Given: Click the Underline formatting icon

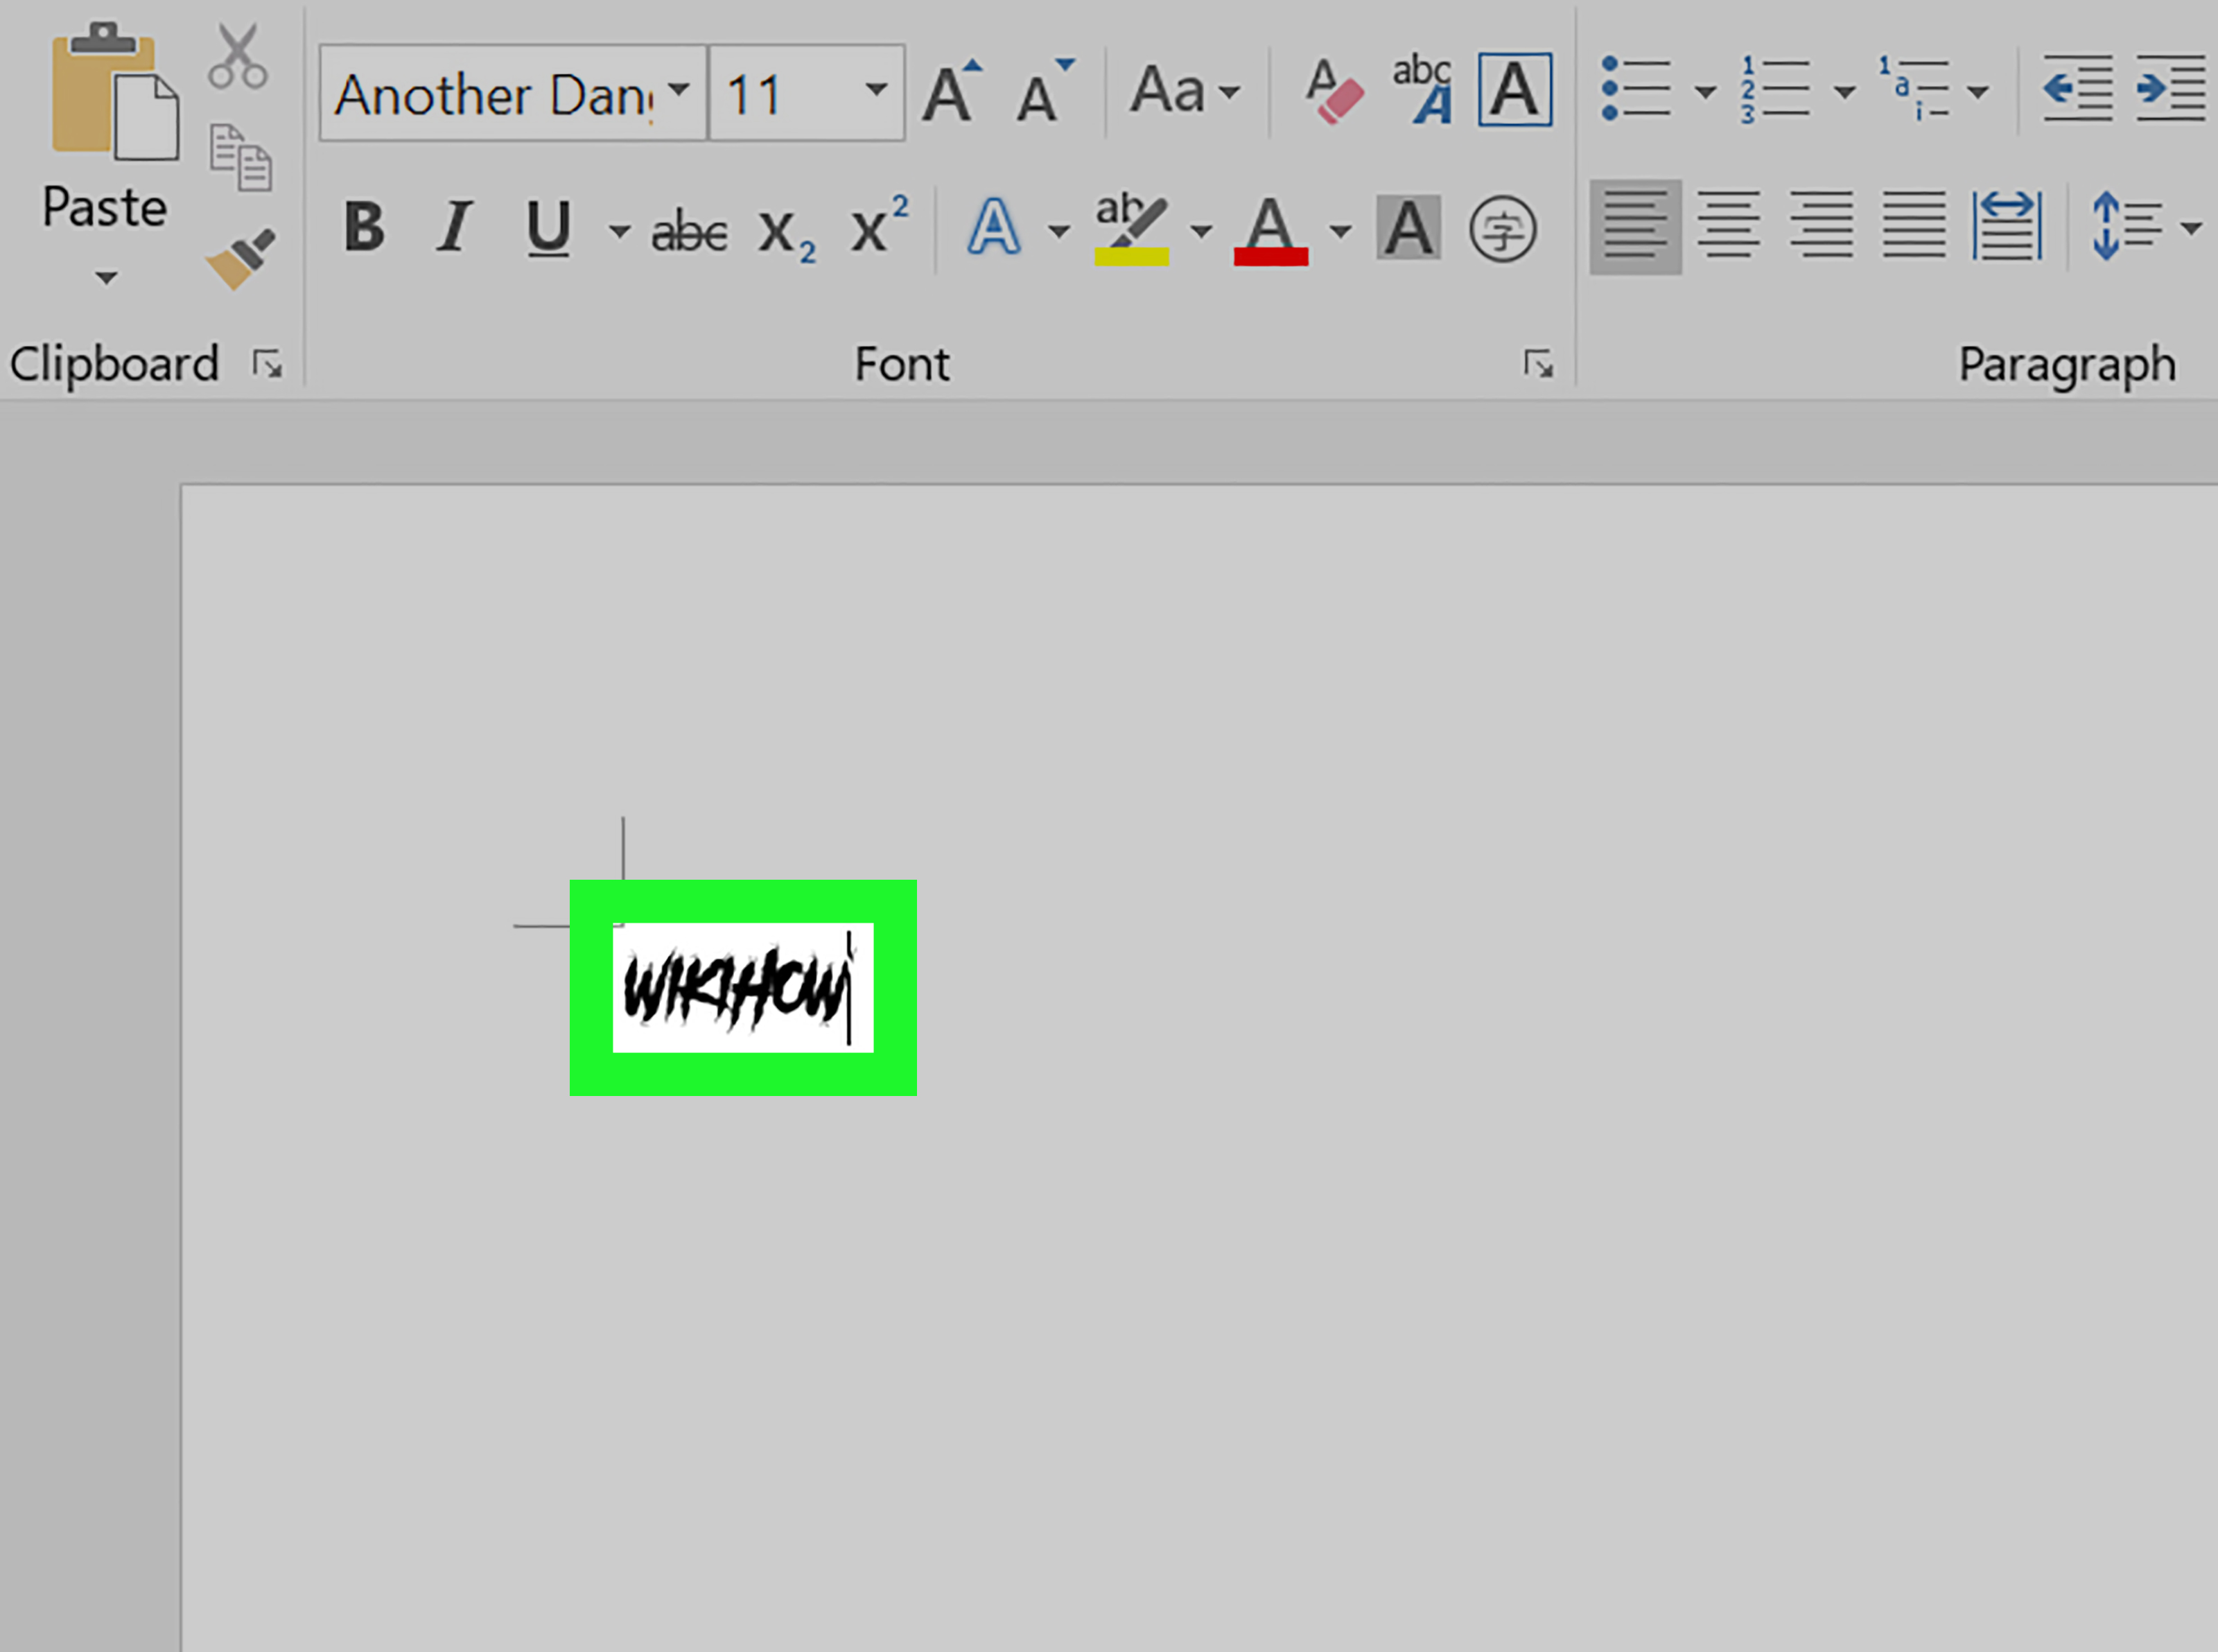Looking at the screenshot, I should click(550, 227).
